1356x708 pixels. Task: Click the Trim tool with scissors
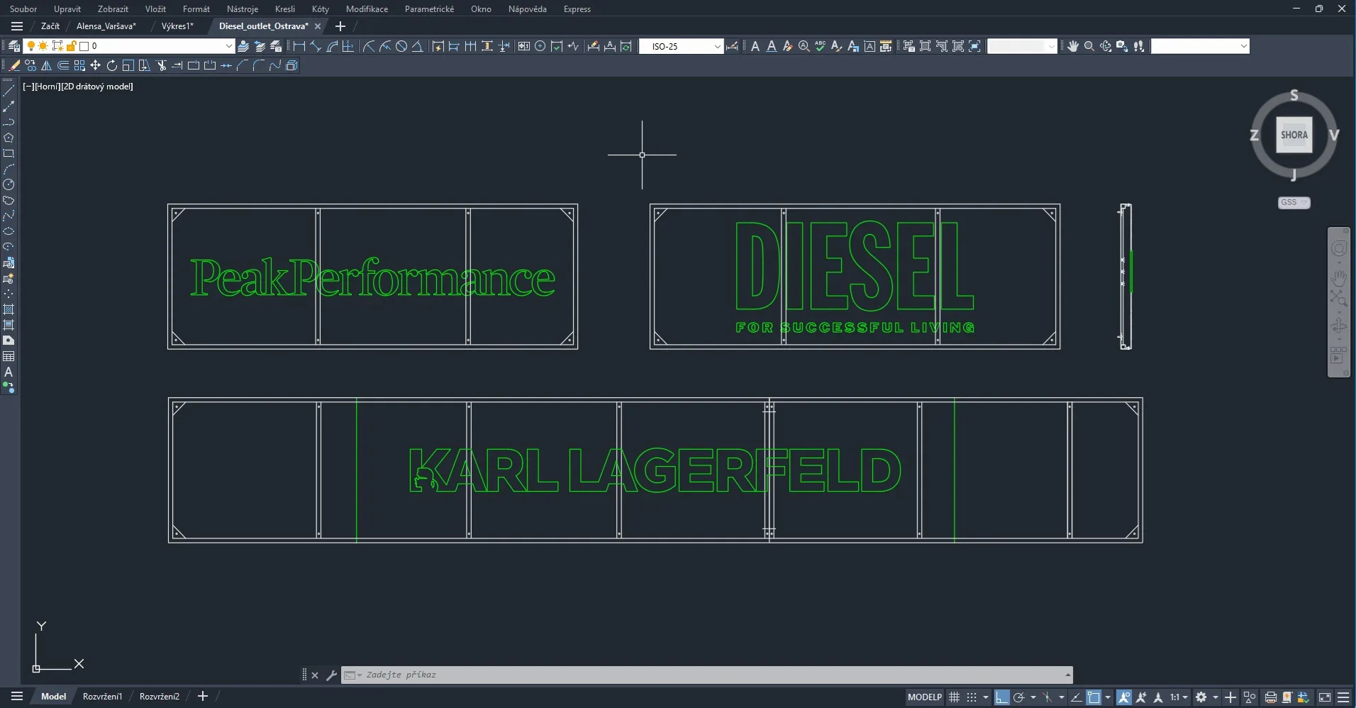point(161,65)
